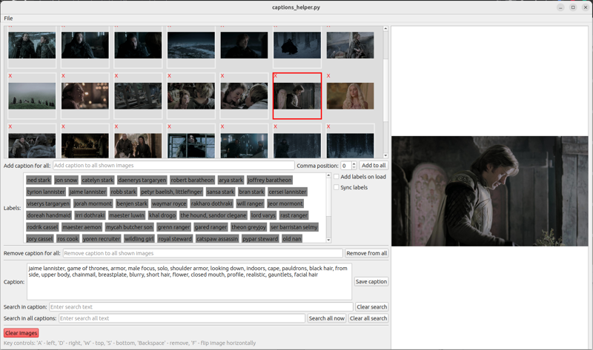
Task: Click the labels panel scroll down arrow
Action: (x=328, y=240)
